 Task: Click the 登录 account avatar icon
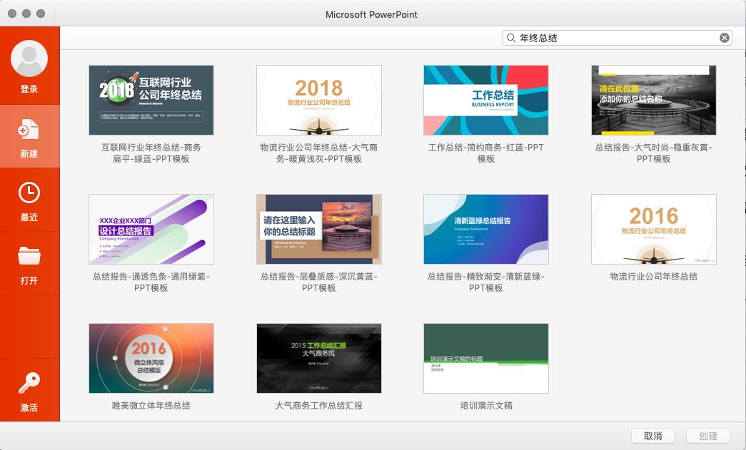(x=29, y=58)
